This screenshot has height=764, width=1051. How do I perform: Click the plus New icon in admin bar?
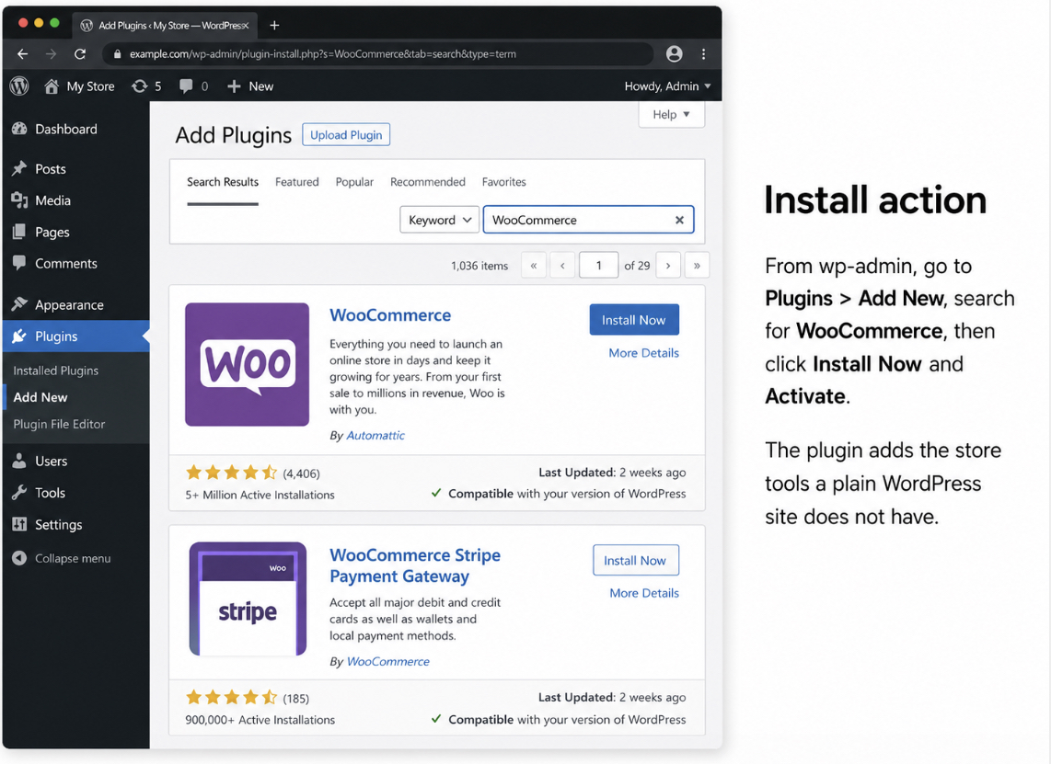click(x=233, y=86)
